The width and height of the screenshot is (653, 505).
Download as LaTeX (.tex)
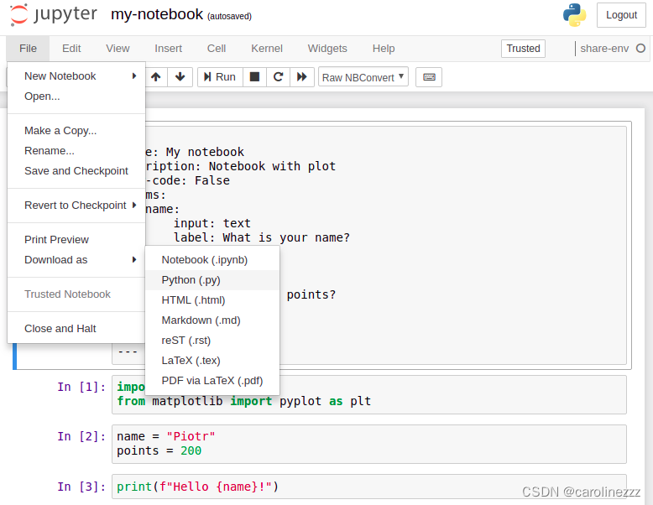pos(212,361)
